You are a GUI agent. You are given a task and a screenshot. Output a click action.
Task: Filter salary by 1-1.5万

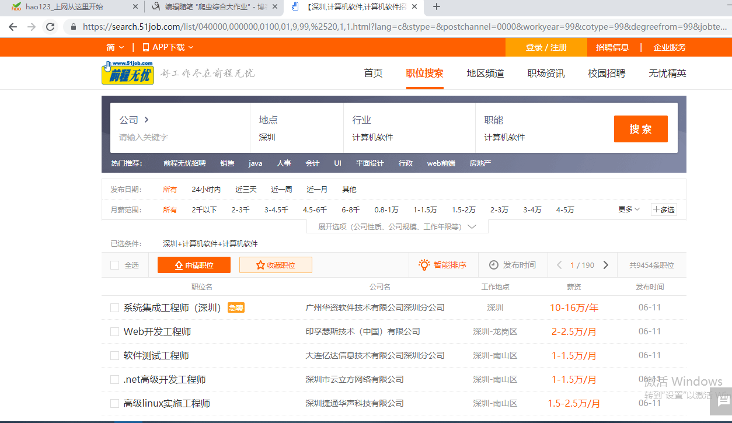(425, 209)
